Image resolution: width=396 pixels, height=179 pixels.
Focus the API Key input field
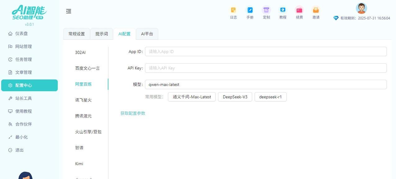click(x=266, y=68)
